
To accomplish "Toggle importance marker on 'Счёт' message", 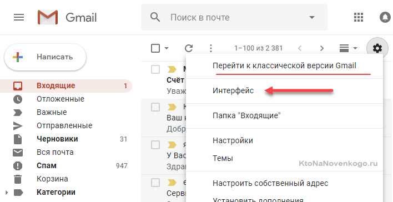I will [172, 69].
